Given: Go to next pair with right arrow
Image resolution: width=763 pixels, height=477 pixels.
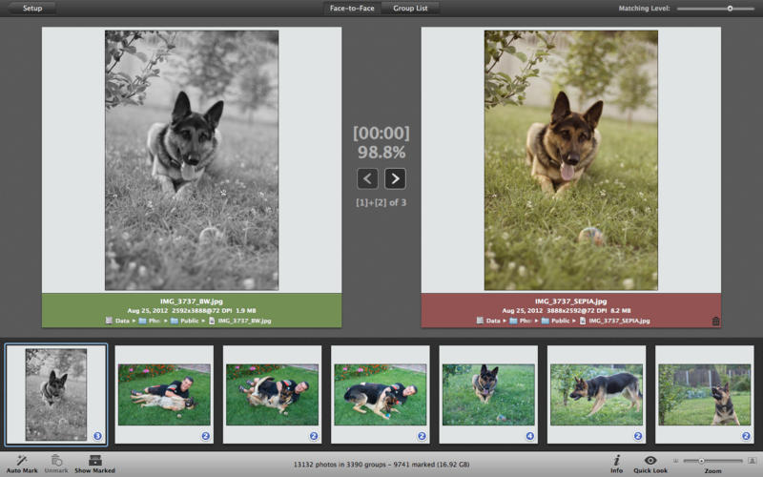Looking at the screenshot, I should click(395, 178).
